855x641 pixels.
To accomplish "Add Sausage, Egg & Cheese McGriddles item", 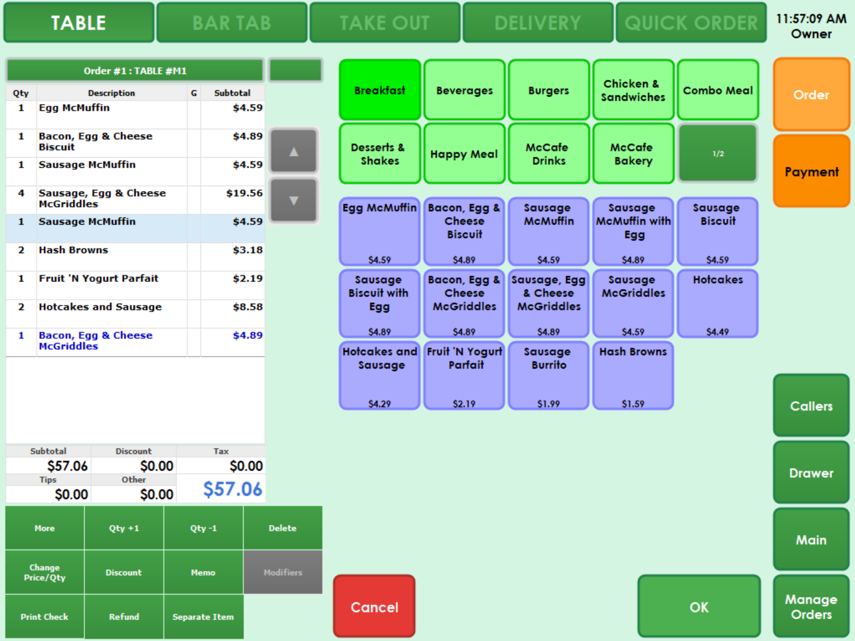I will (549, 303).
